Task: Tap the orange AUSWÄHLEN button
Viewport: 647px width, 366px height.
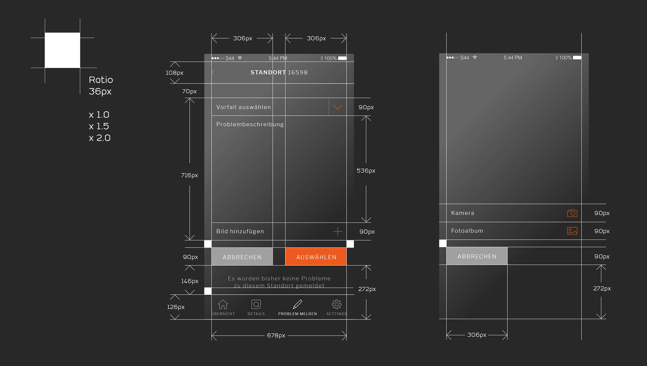Action: tap(316, 256)
